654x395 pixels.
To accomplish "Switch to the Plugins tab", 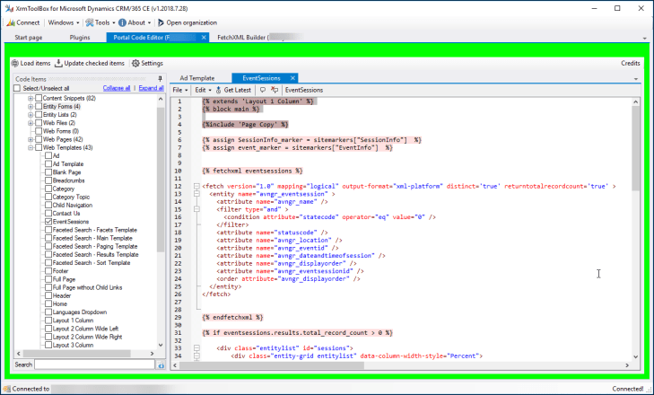I will [x=80, y=37].
